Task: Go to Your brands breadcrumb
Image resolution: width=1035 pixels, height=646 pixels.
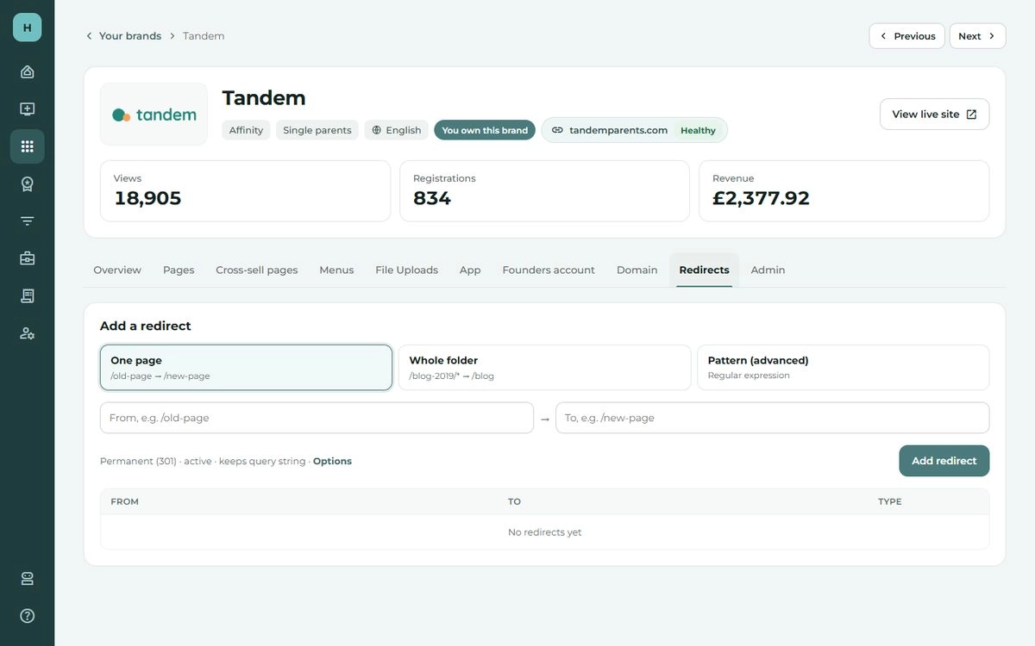Action: click(130, 36)
